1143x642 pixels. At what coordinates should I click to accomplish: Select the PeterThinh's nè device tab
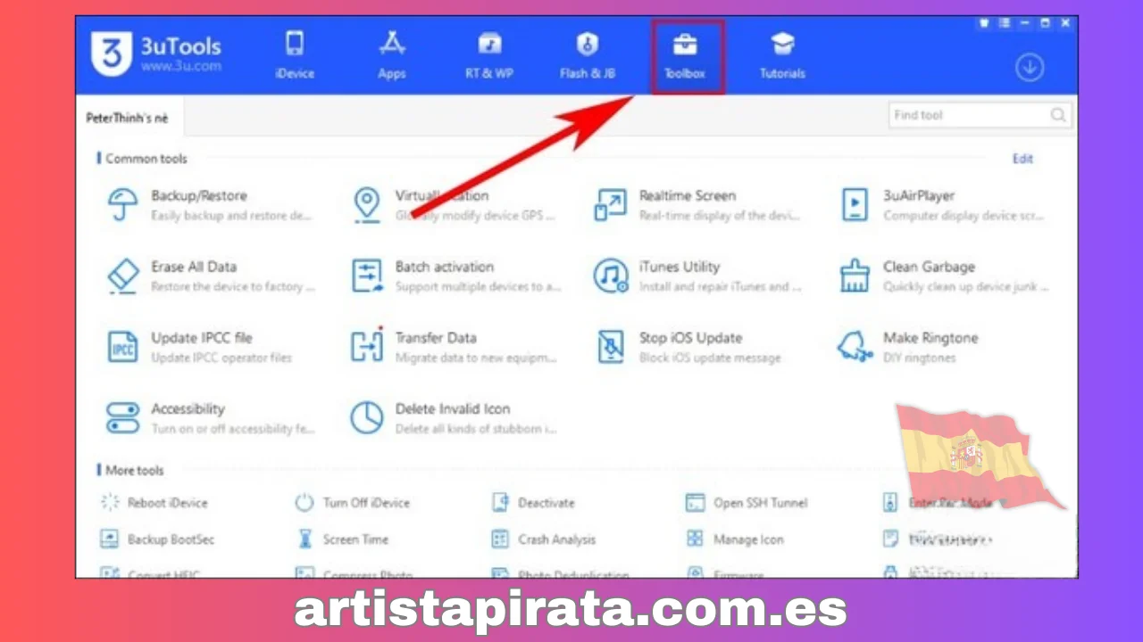(x=127, y=118)
